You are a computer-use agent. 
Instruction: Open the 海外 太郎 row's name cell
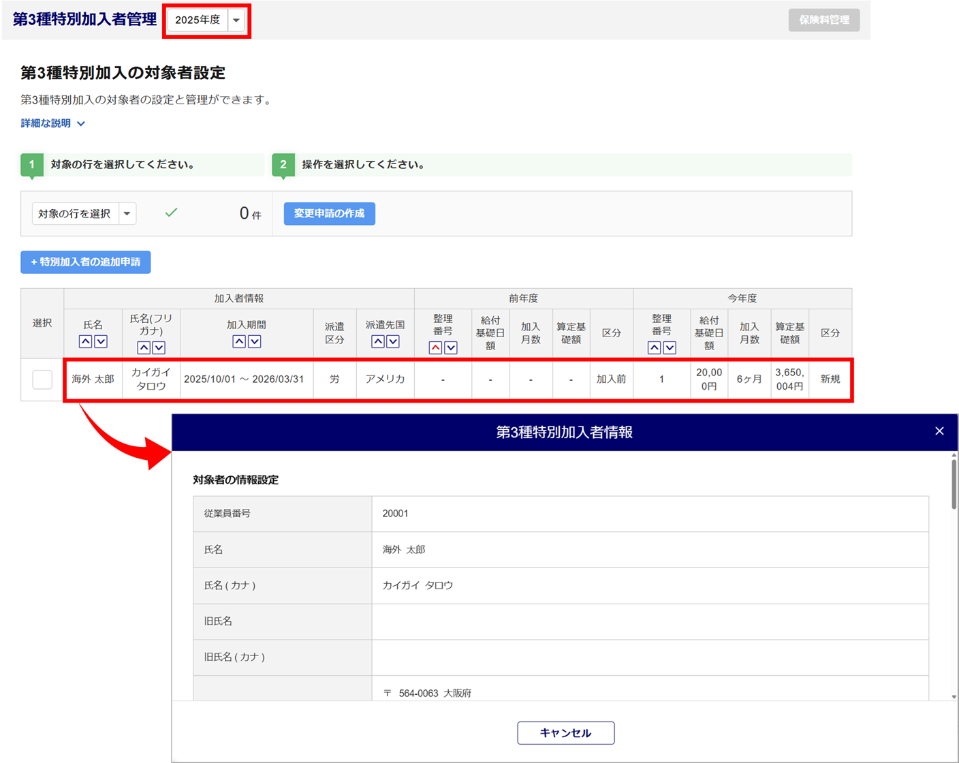[x=93, y=379]
